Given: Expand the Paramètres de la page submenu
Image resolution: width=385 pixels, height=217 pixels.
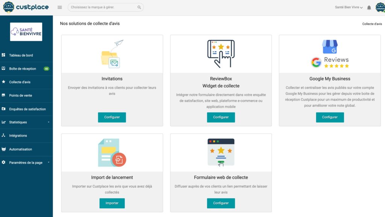Looking at the screenshot, I should pyautogui.click(x=49, y=162).
